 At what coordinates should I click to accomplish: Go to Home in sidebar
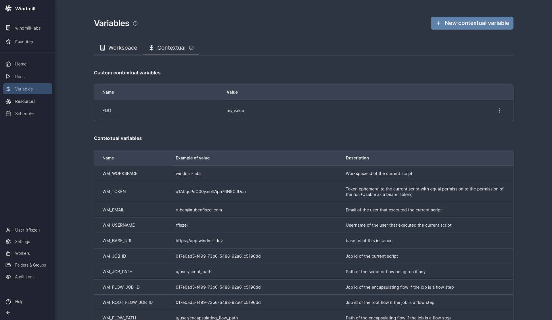click(x=21, y=64)
